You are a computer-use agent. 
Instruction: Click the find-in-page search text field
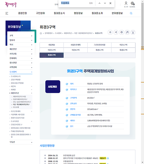point(74,3)
